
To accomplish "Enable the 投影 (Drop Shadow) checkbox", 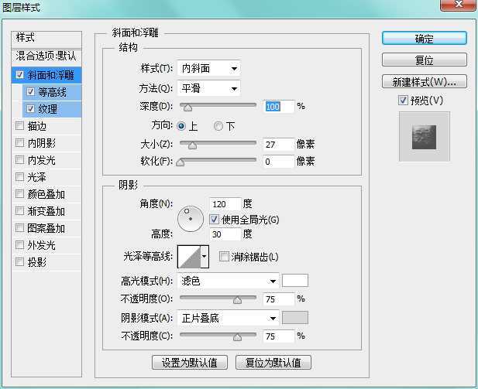I will [19, 262].
